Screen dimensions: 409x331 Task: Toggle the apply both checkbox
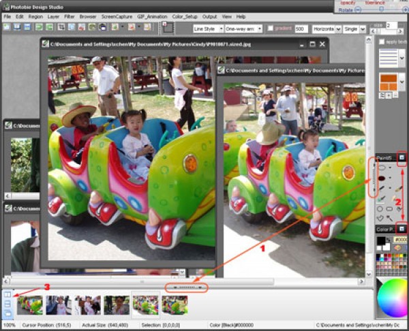382,42
